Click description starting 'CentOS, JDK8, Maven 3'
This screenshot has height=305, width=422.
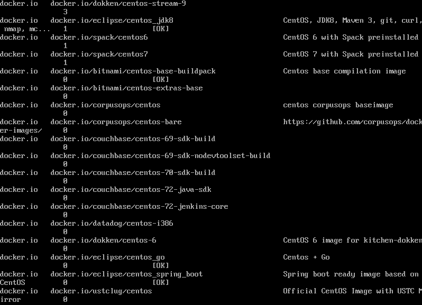click(x=353, y=21)
